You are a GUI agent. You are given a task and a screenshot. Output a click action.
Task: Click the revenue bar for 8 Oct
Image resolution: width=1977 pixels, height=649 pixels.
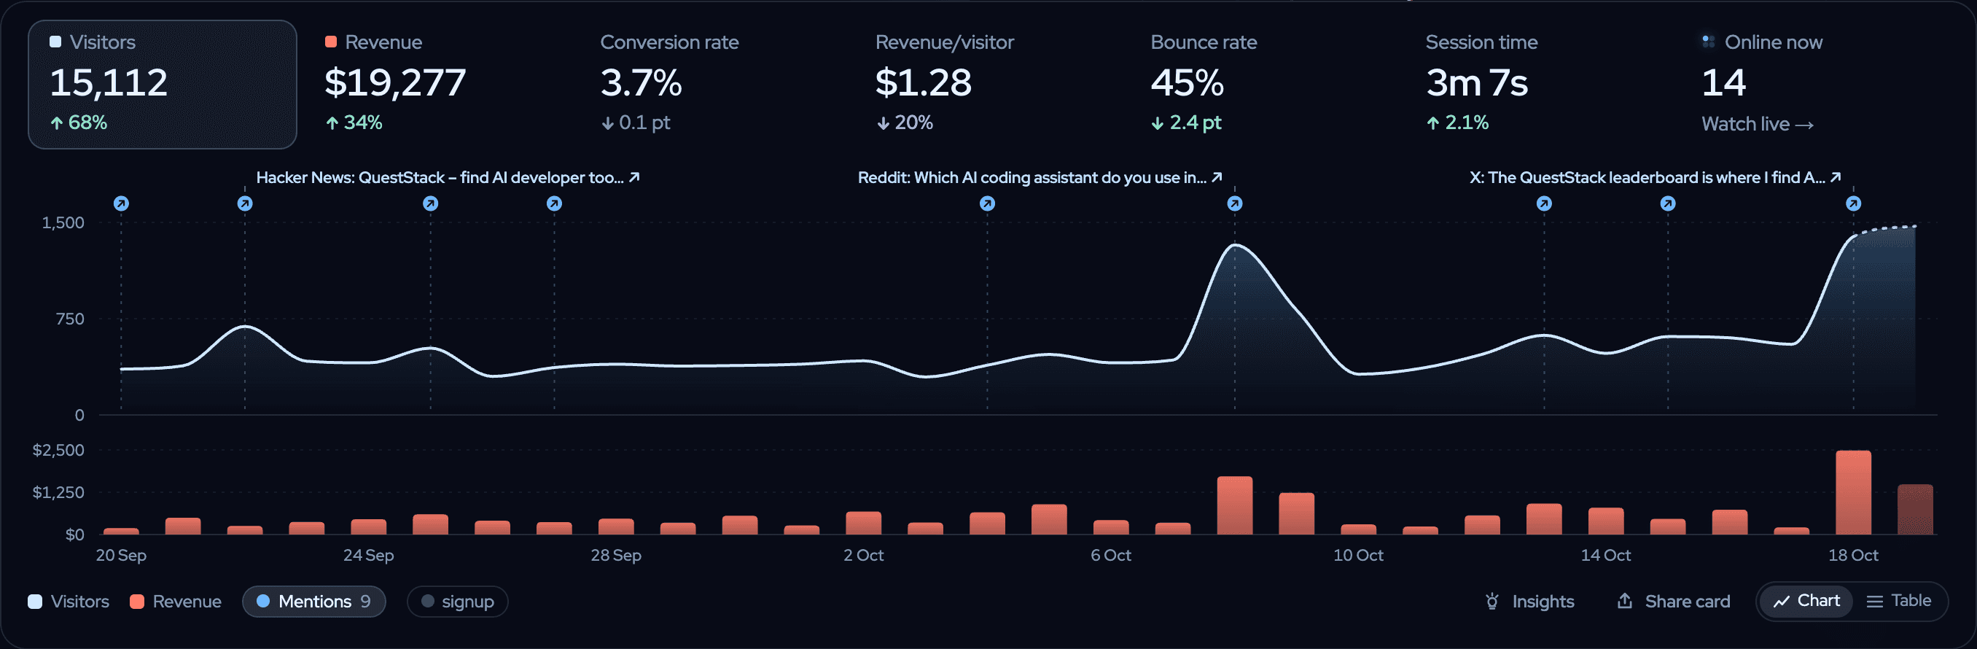1235,505
